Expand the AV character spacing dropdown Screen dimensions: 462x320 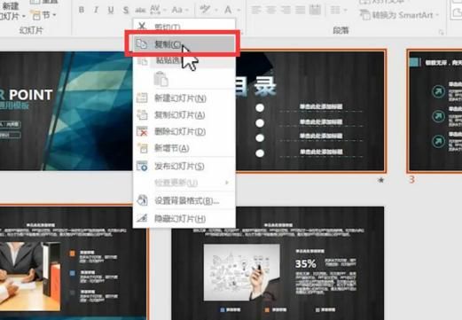(165, 11)
